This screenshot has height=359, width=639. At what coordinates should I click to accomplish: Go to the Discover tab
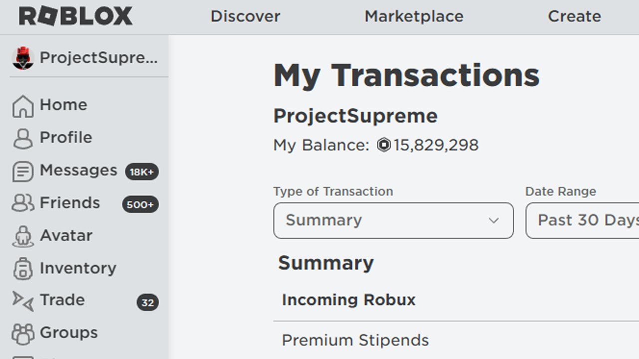coord(245,16)
